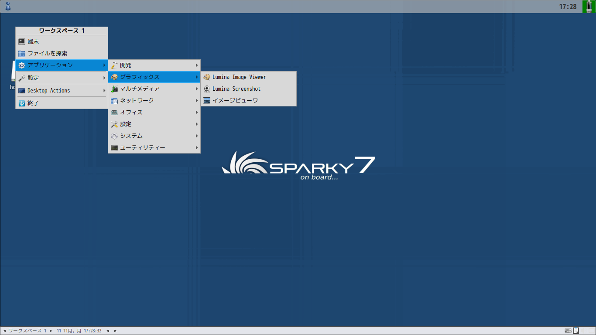The width and height of the screenshot is (596, 335).
Task: Go to next workspace with right arrow
Action: click(x=51, y=331)
